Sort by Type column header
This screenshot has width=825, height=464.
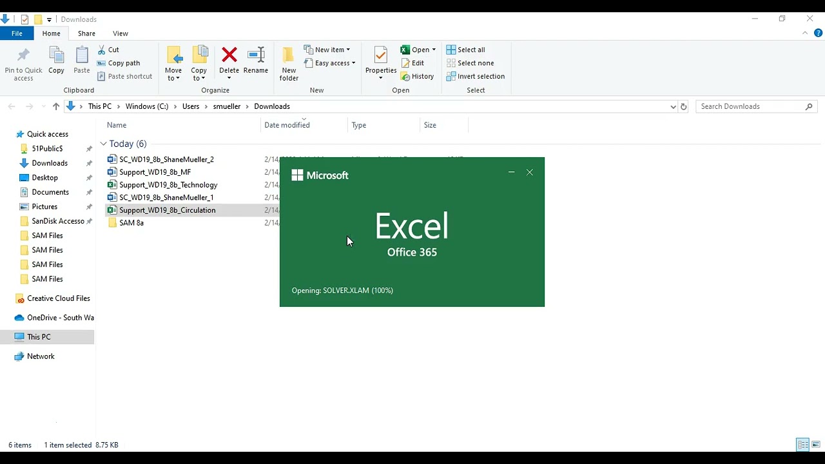pyautogui.click(x=359, y=125)
